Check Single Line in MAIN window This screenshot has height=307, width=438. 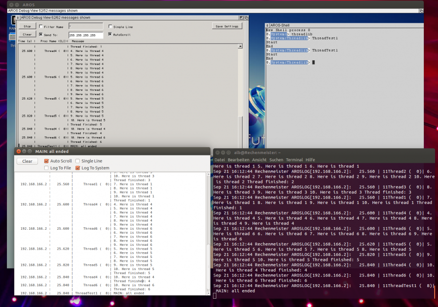pos(78,161)
